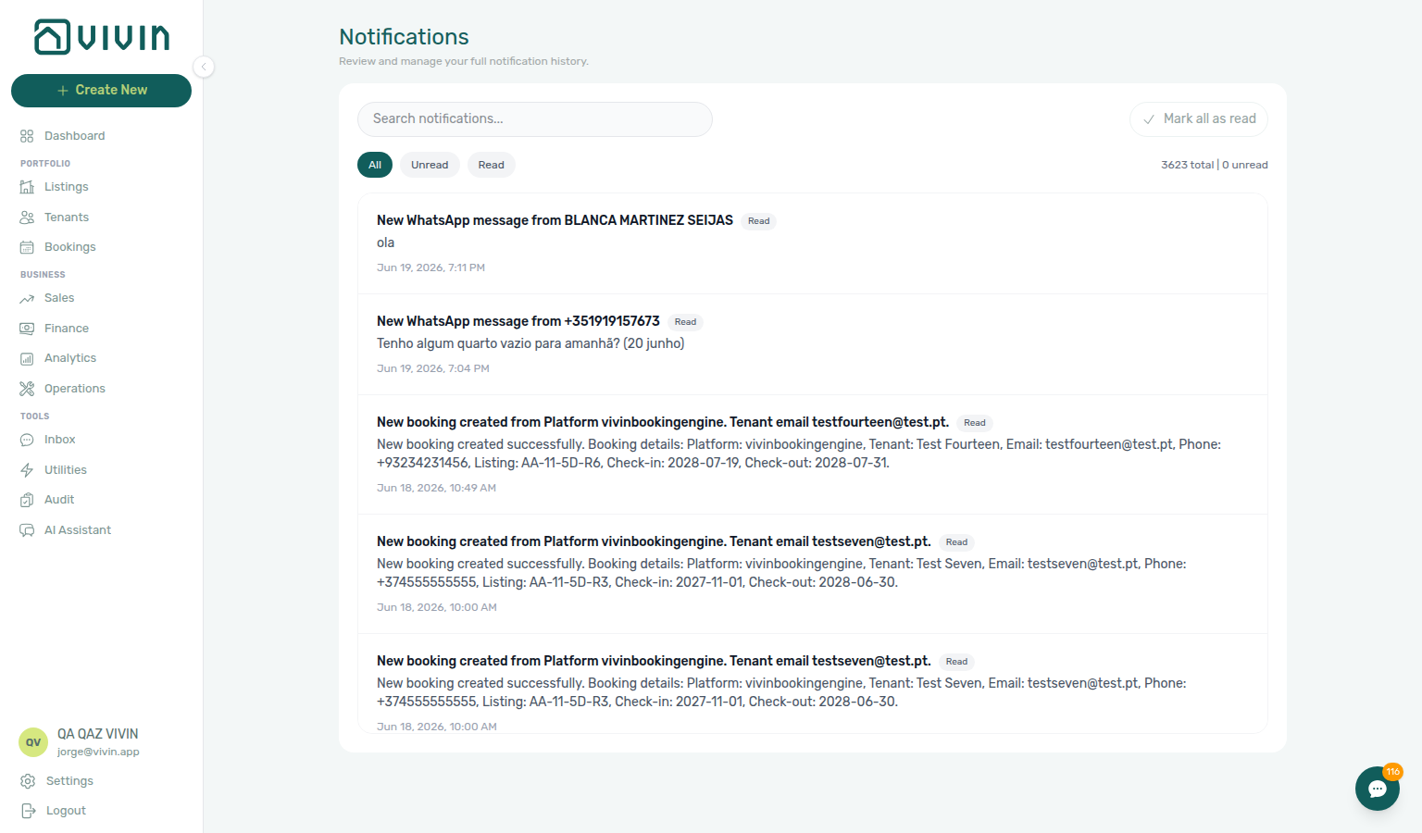Screen dimensions: 1422x833
Task: Go to the Listings page
Action: [x=67, y=187]
